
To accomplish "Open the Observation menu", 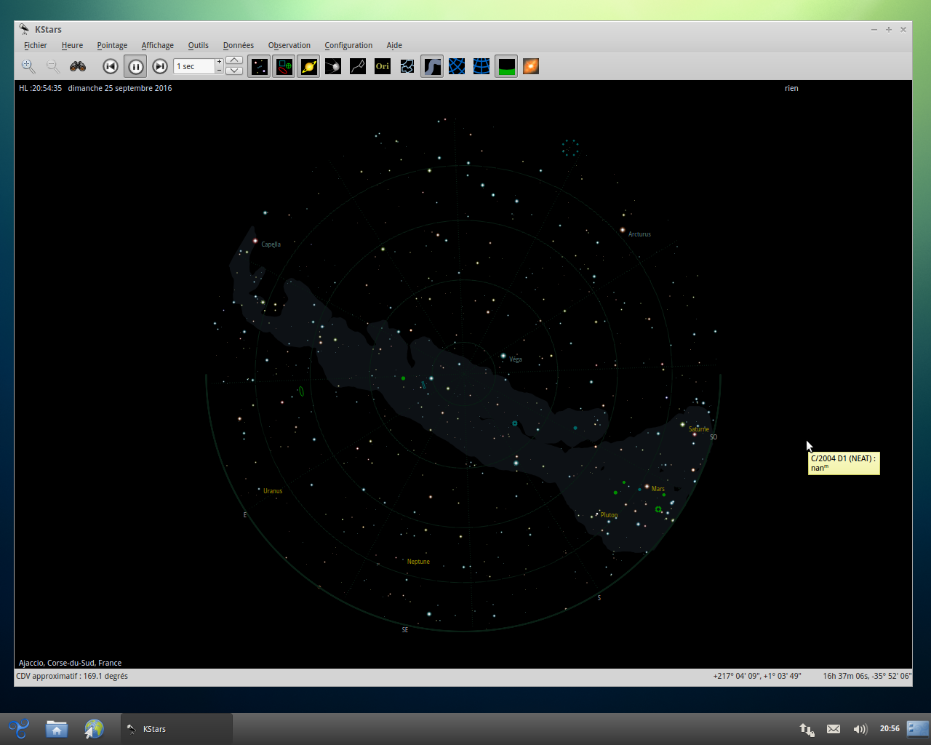I will (x=289, y=45).
